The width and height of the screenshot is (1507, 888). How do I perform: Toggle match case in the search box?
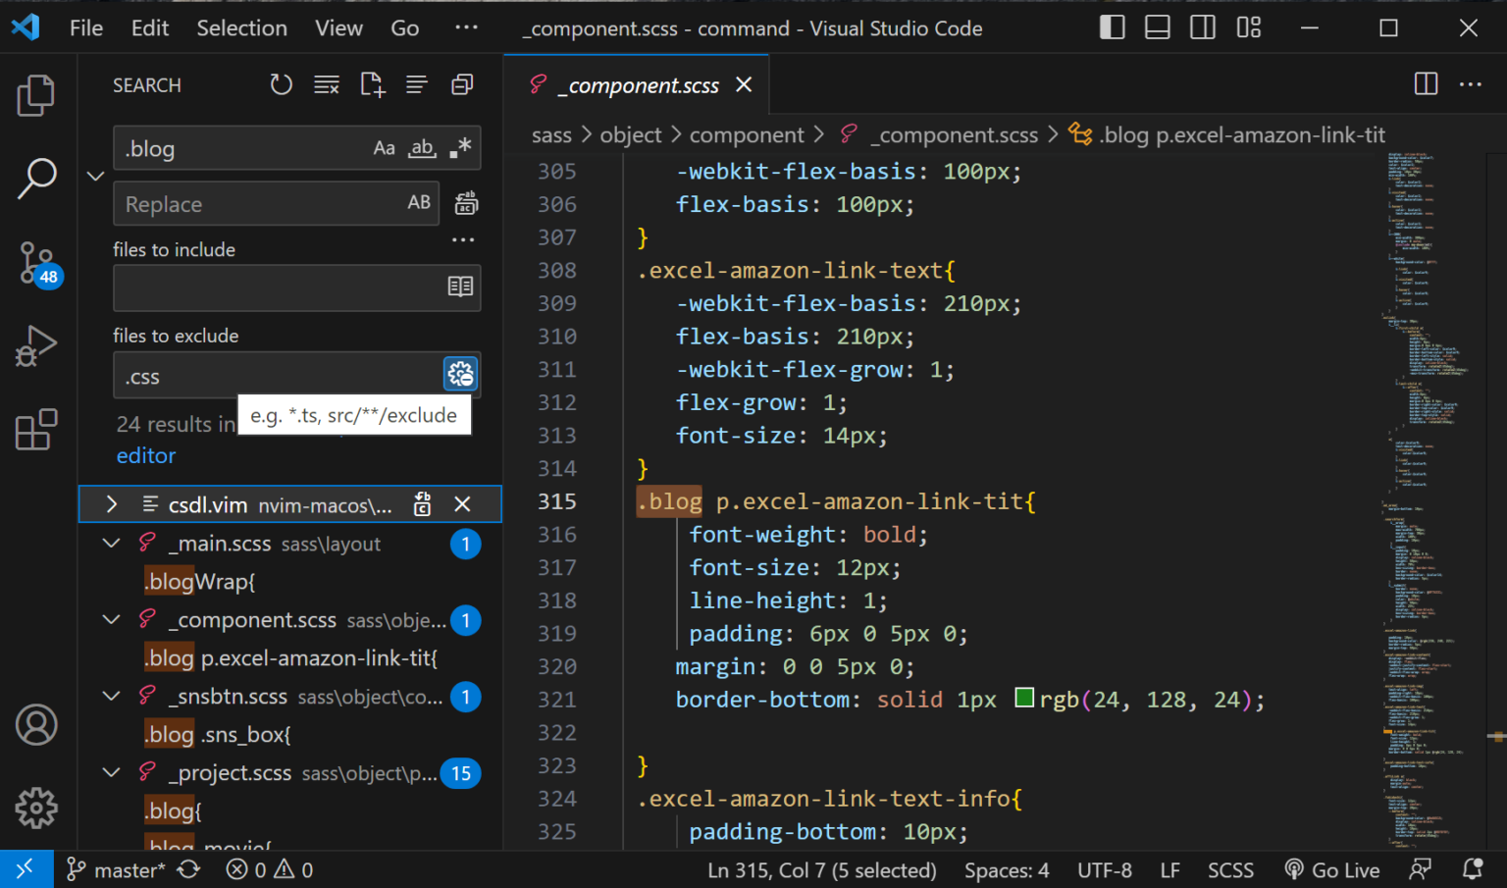[384, 147]
